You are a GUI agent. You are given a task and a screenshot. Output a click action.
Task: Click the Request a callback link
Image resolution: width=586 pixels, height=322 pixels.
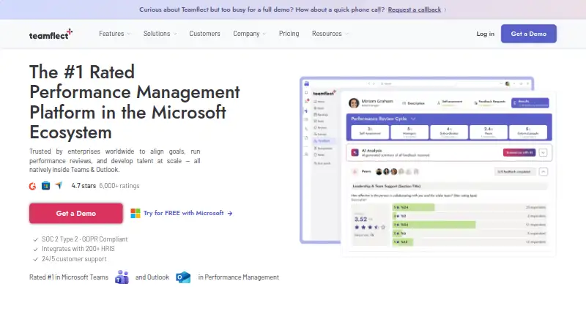coord(414,10)
